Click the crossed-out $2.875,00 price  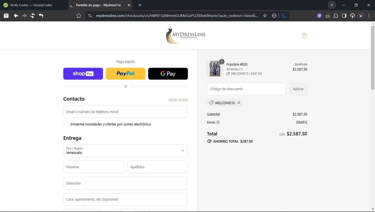click(301, 64)
